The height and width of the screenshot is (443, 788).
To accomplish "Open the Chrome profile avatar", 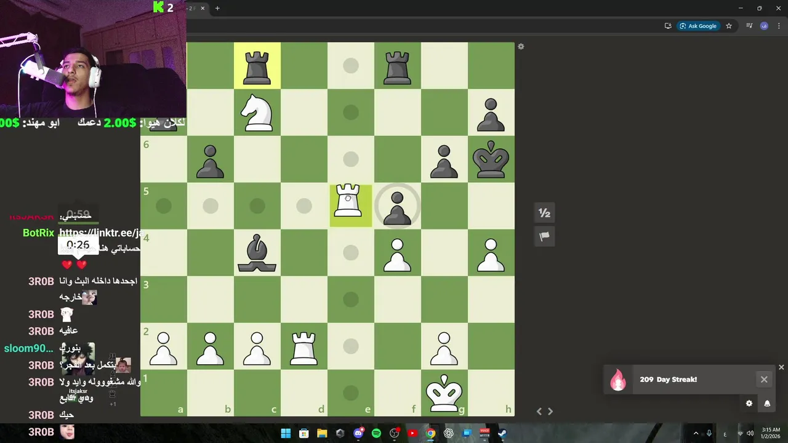I will [764, 26].
